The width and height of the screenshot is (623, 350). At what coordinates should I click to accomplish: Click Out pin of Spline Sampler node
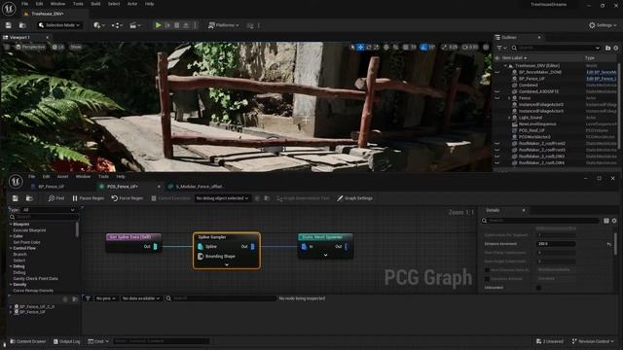(x=253, y=246)
